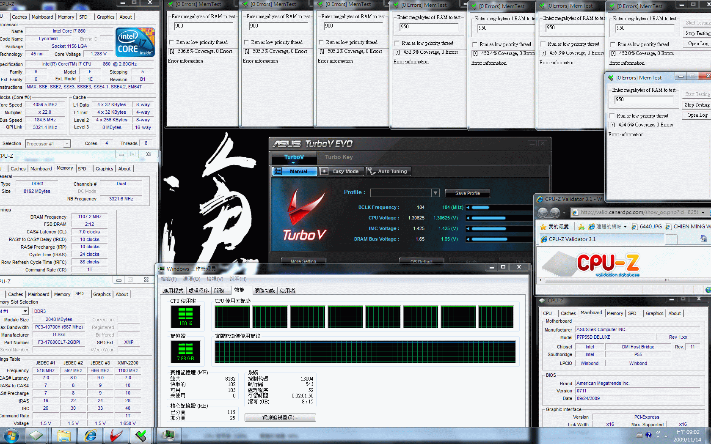The height and width of the screenshot is (444, 711).
Task: Open the 檔案(F) menu in Task Manager
Action: pyautogui.click(x=169, y=279)
